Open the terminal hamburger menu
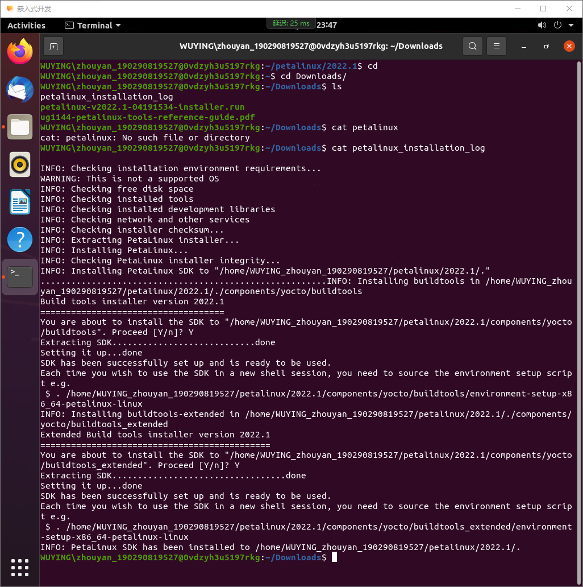This screenshot has height=587, width=583. 496,46
